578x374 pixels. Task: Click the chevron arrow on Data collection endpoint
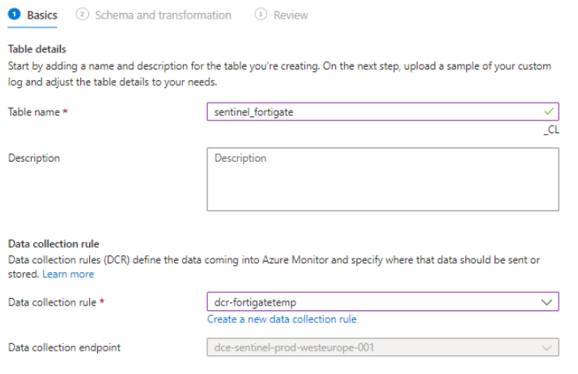tap(547, 348)
